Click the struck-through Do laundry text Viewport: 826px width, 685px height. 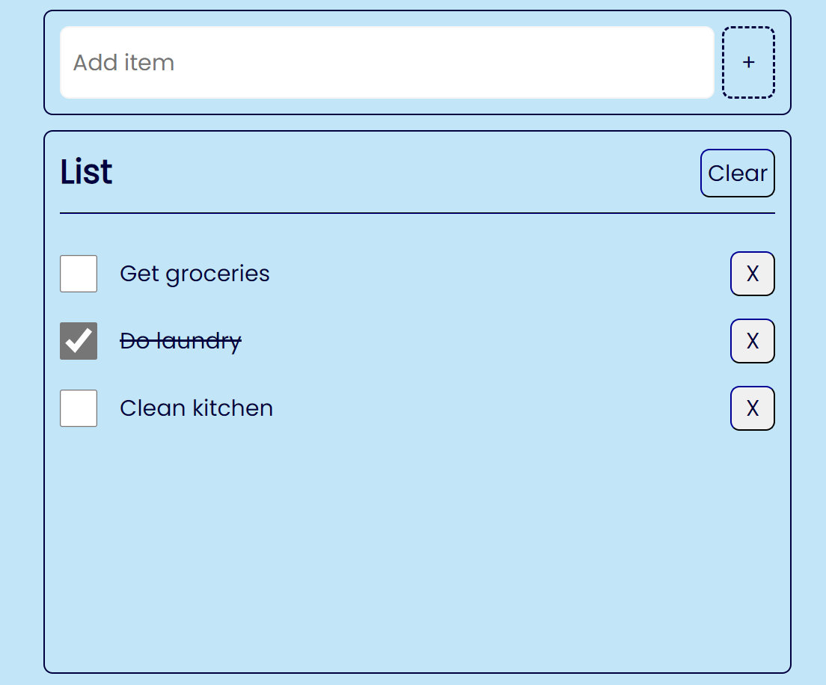[180, 341]
